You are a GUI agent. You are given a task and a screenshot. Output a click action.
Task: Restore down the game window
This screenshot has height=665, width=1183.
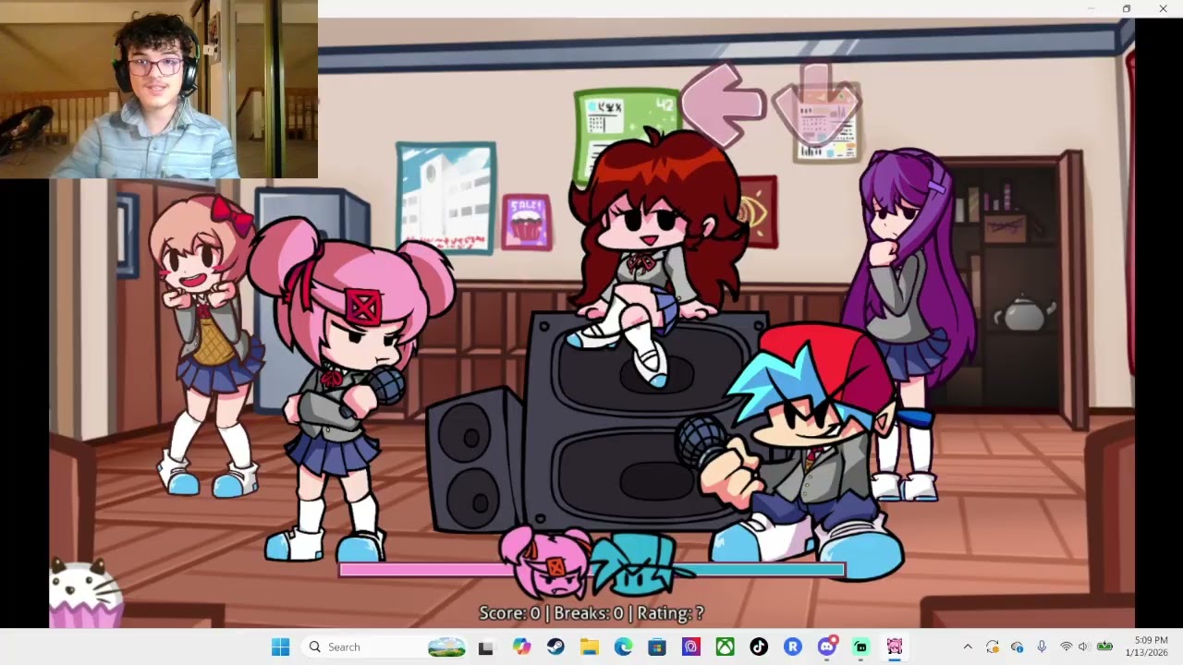1127,9
